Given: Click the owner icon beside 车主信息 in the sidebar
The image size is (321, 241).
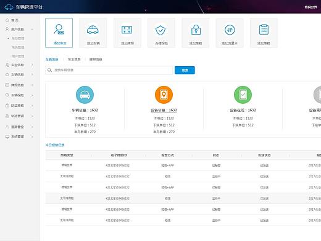Looking at the screenshot, I should tap(7, 65).
